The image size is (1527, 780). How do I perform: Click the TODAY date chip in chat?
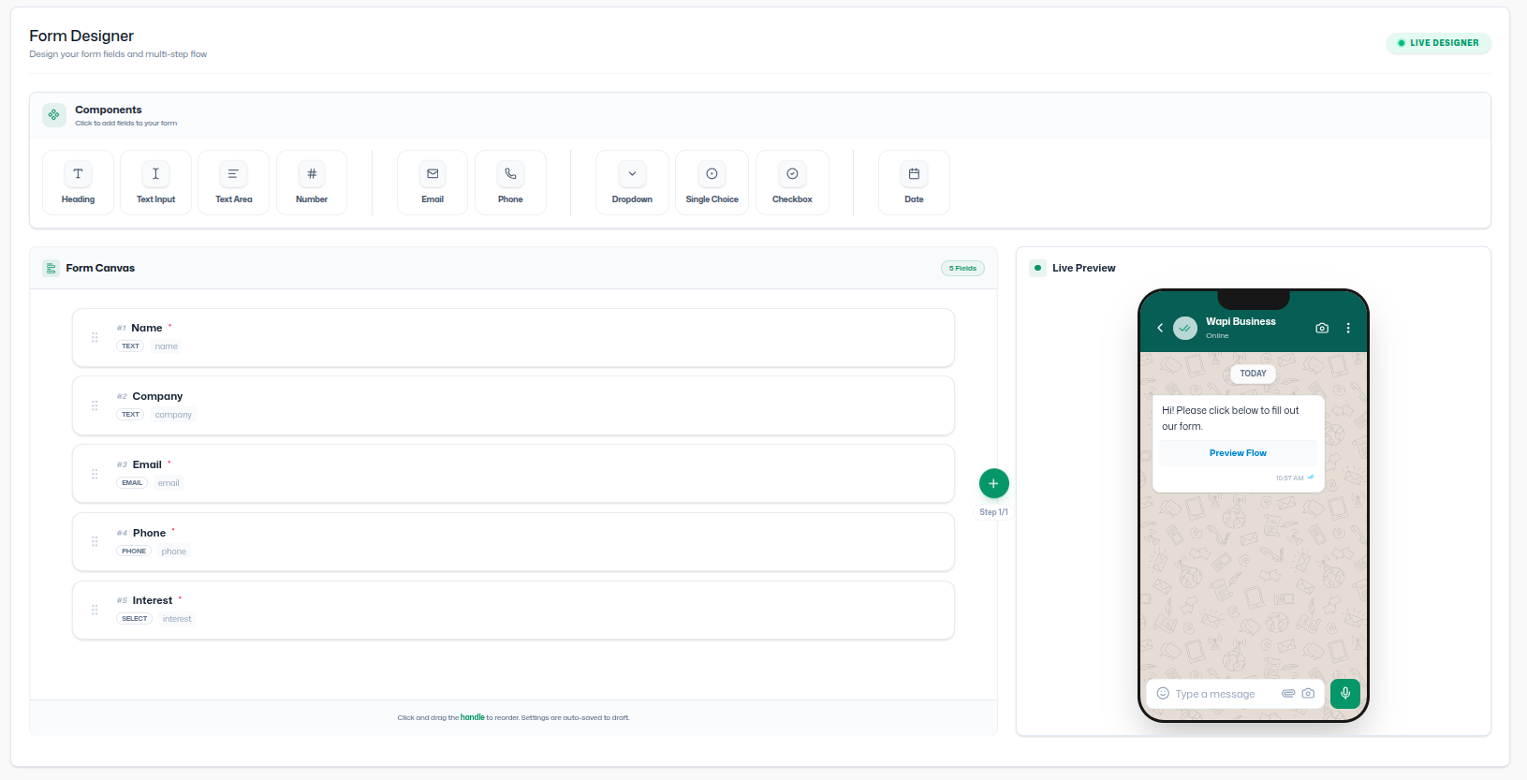click(1253, 374)
